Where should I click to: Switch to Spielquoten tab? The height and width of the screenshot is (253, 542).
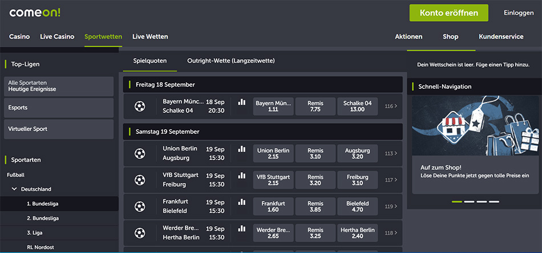(150, 61)
